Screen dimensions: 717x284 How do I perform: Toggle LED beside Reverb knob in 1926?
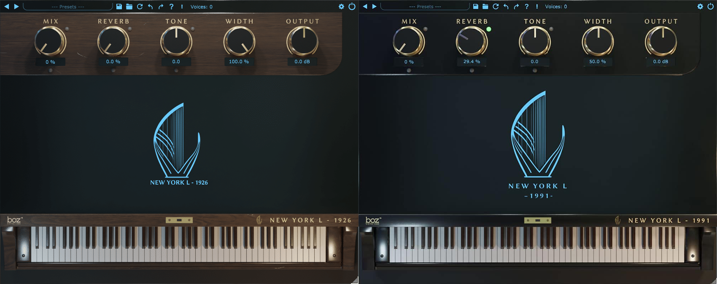tap(130, 29)
